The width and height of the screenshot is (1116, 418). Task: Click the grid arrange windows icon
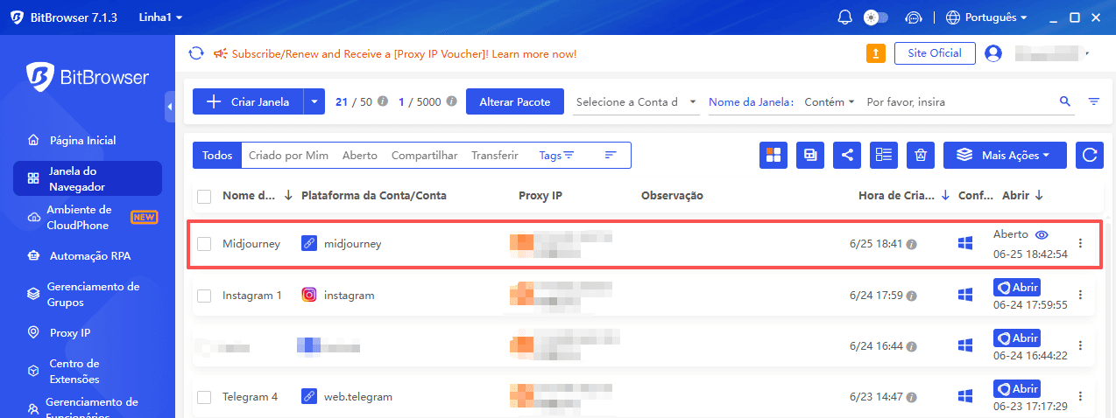click(x=773, y=155)
